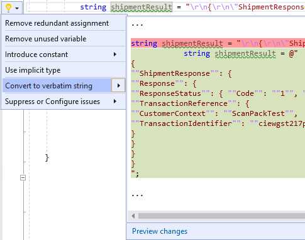Click the closing brace in the editor
Viewport: 305px width, 240px height.
click(x=47, y=158)
